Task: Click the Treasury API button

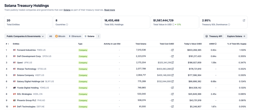Action: [214, 36]
